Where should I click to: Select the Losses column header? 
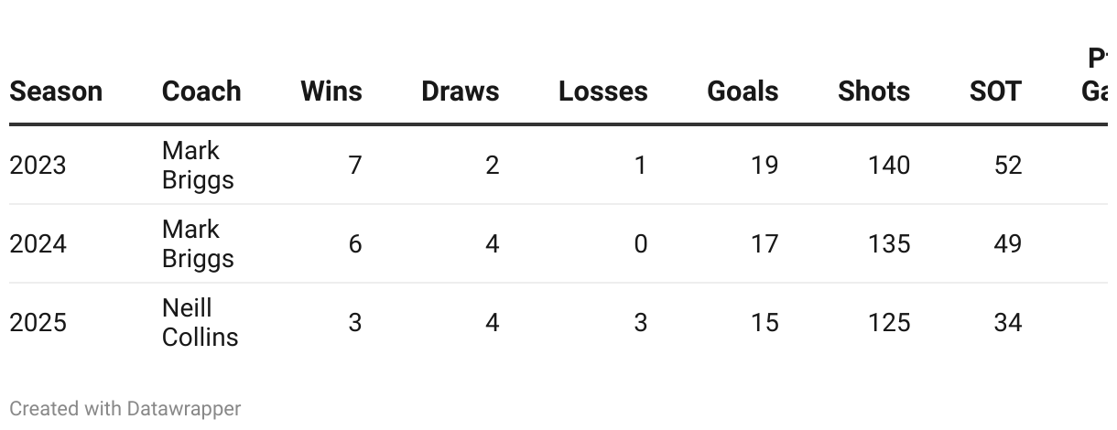point(602,91)
